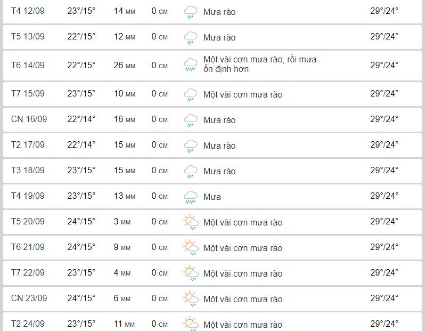
Task: Click the rain icon for T4 19/09
Action: coord(191,197)
